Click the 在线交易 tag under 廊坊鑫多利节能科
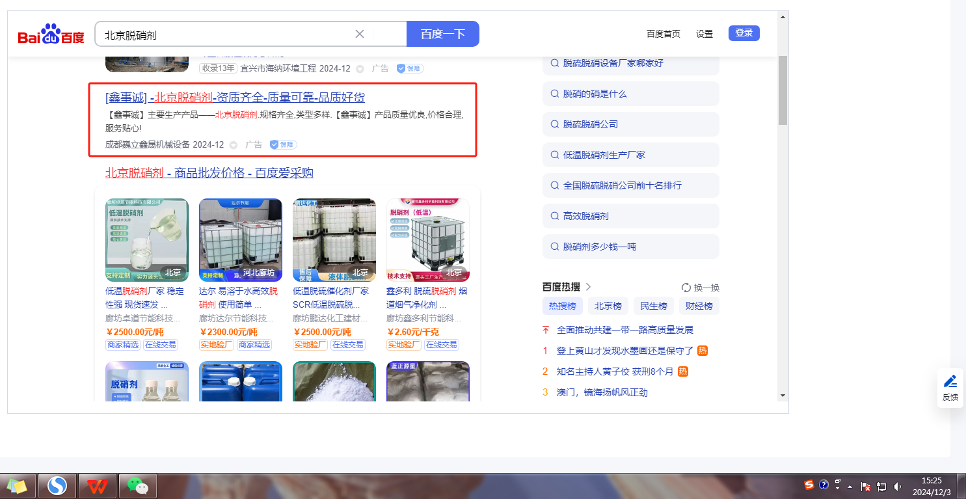 click(x=442, y=345)
